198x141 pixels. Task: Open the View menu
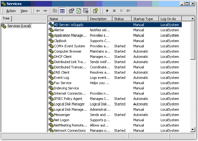[x=24, y=11]
